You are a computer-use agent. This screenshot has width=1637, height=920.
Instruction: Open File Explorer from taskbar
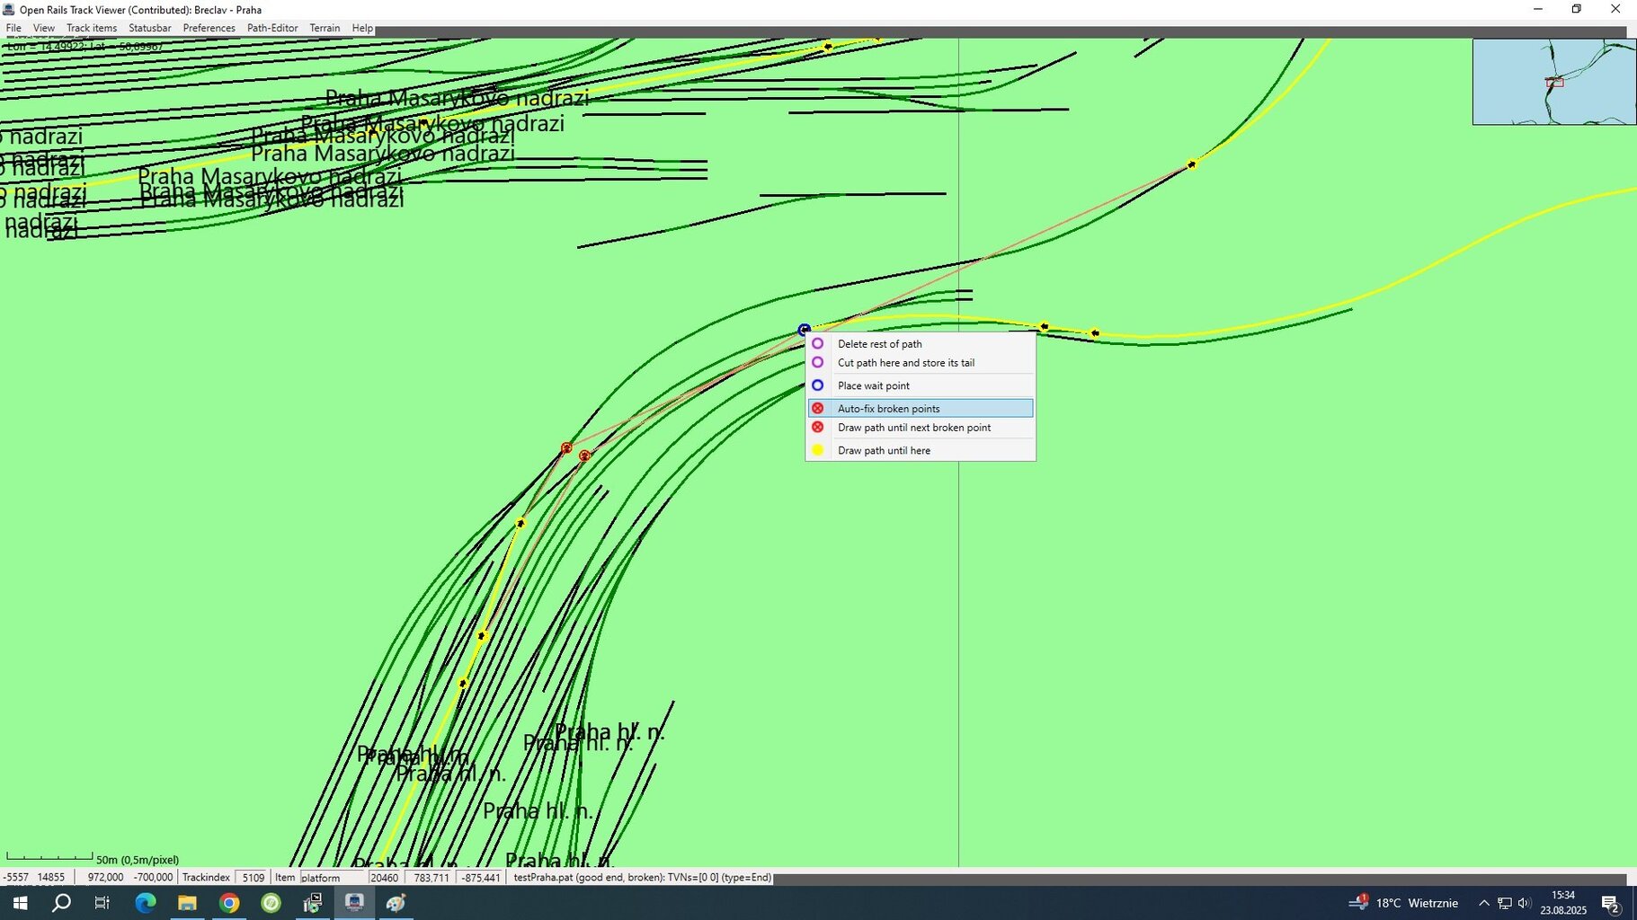[187, 903]
